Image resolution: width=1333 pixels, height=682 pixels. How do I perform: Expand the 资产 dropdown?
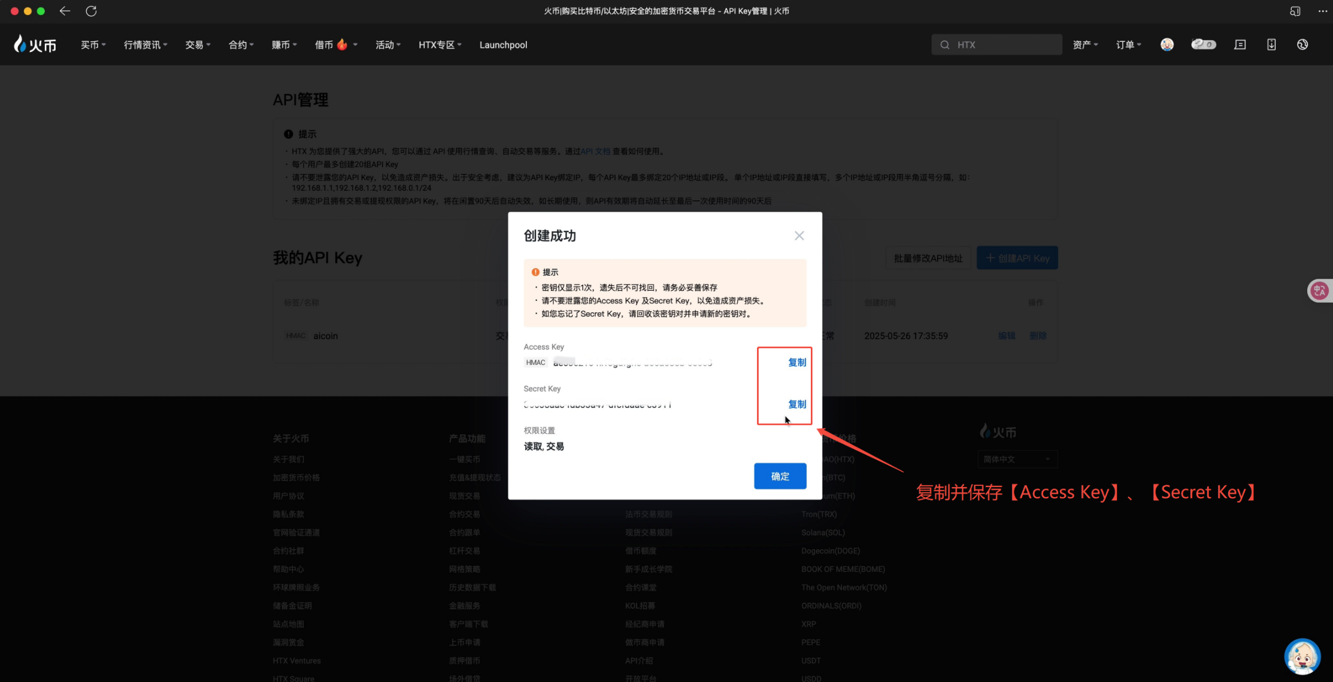(1085, 45)
